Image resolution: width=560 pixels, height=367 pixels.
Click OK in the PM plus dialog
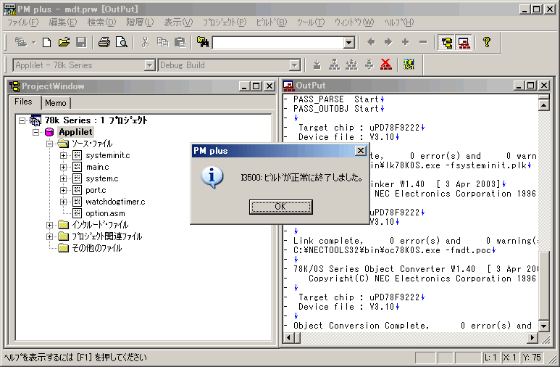tap(280, 207)
